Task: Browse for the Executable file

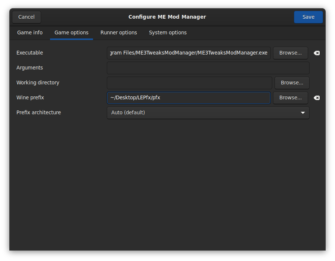Action: 290,53
